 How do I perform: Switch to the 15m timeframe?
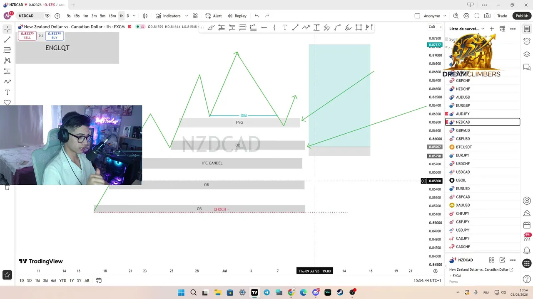click(112, 16)
